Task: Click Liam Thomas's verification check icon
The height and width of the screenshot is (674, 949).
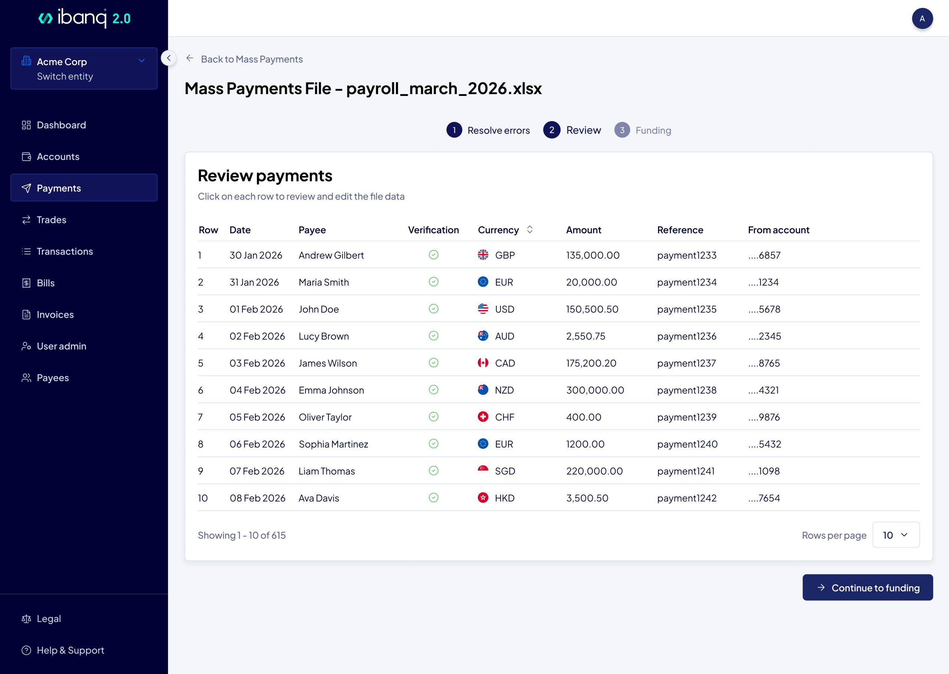Action: pos(433,471)
